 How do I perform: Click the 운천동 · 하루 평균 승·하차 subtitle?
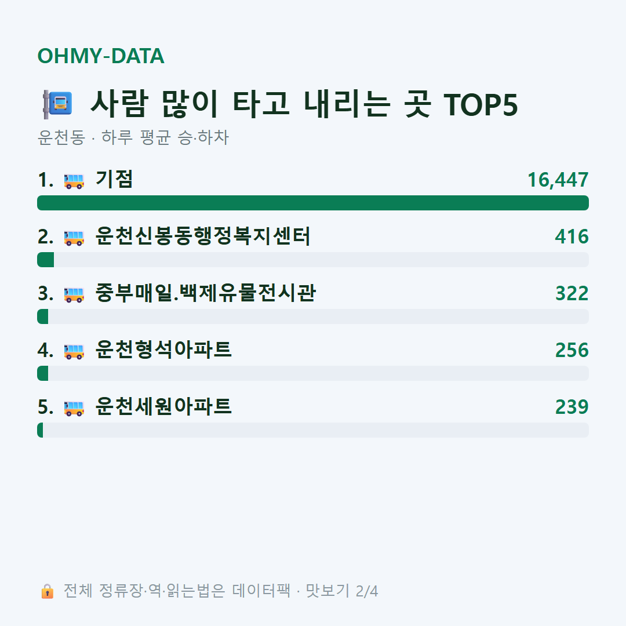tap(133, 137)
